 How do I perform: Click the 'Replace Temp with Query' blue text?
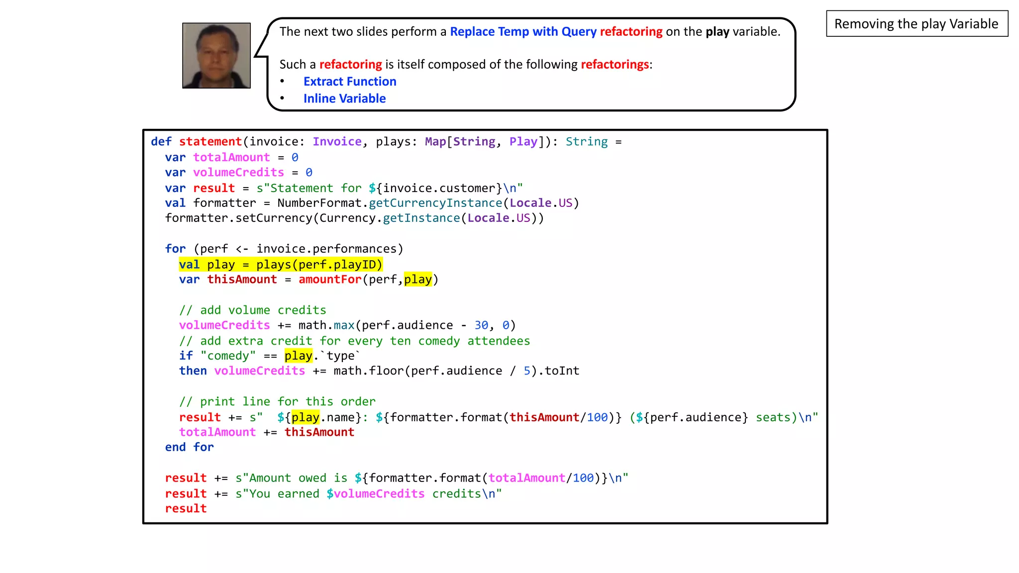[x=523, y=31]
